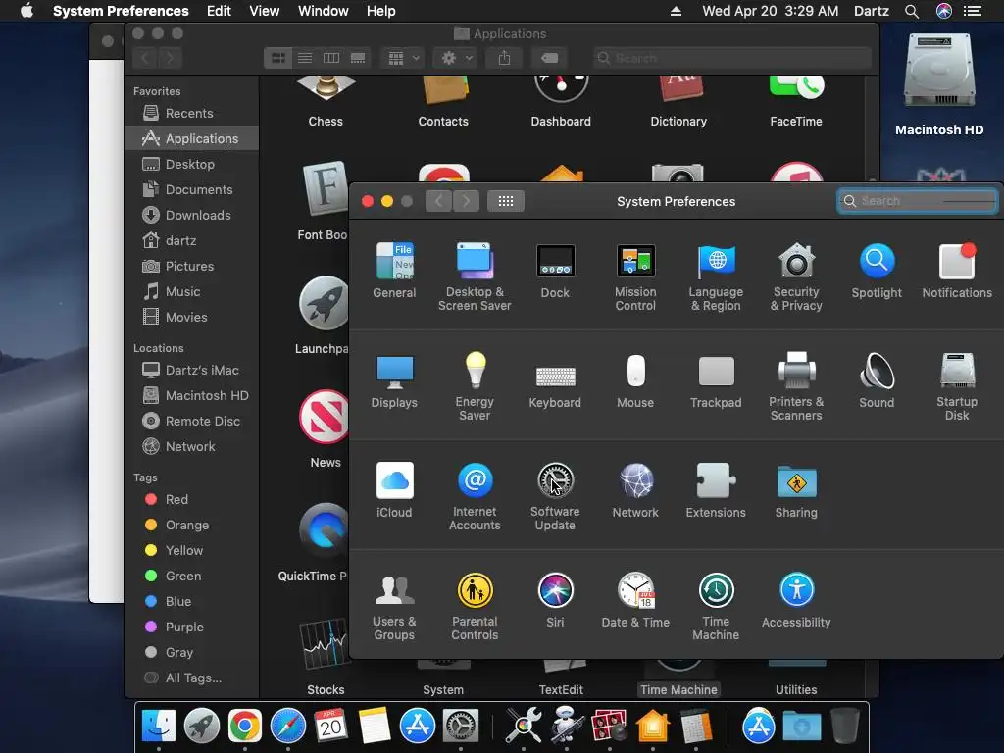Open Time Machine preferences pane

click(x=716, y=606)
